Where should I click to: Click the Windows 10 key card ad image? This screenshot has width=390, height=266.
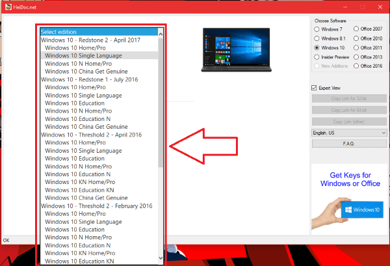[348, 212]
